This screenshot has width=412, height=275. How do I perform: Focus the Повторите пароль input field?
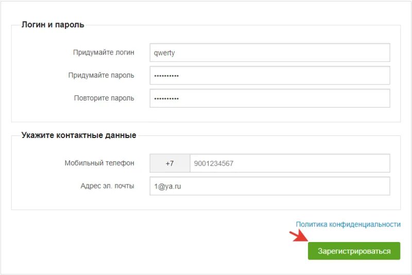[270, 98]
